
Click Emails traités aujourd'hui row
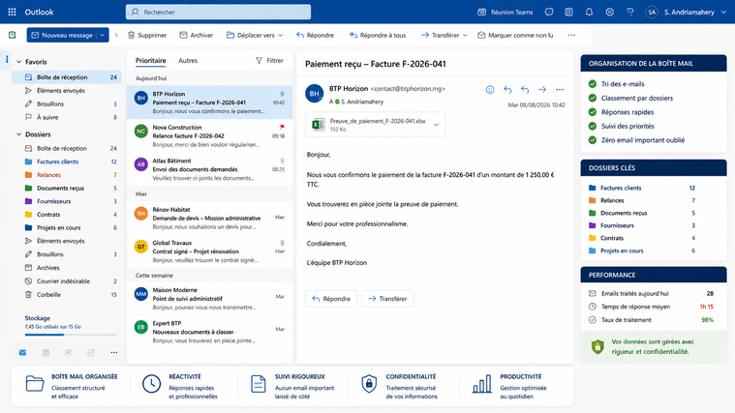tap(651, 294)
